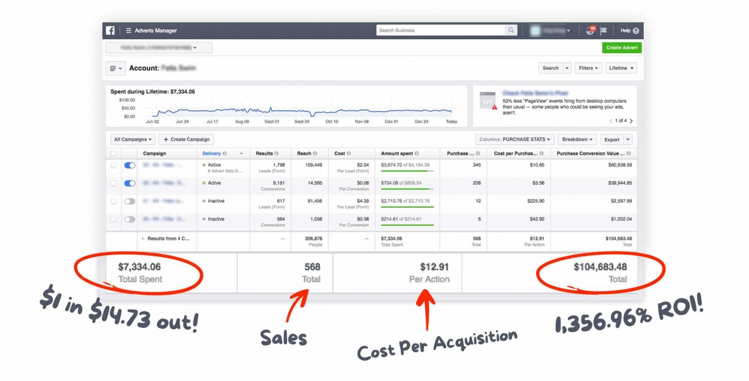Expand the Results from 4 C... row
Screen dimensions: 749x381
[x=143, y=239]
